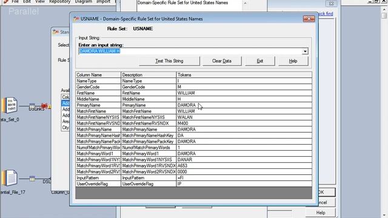Click the OK button behind the dialog

click(x=327, y=192)
